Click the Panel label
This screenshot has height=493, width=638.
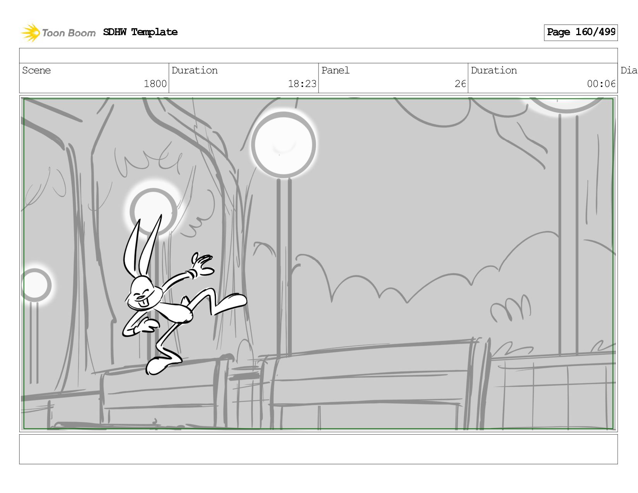click(x=335, y=70)
